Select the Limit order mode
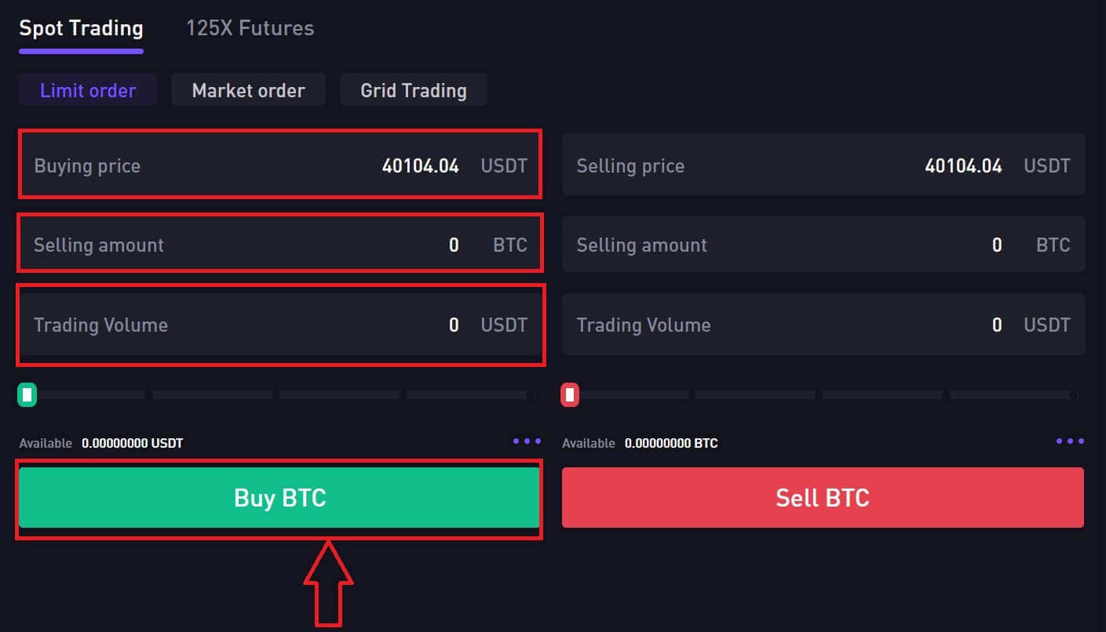 tap(87, 89)
